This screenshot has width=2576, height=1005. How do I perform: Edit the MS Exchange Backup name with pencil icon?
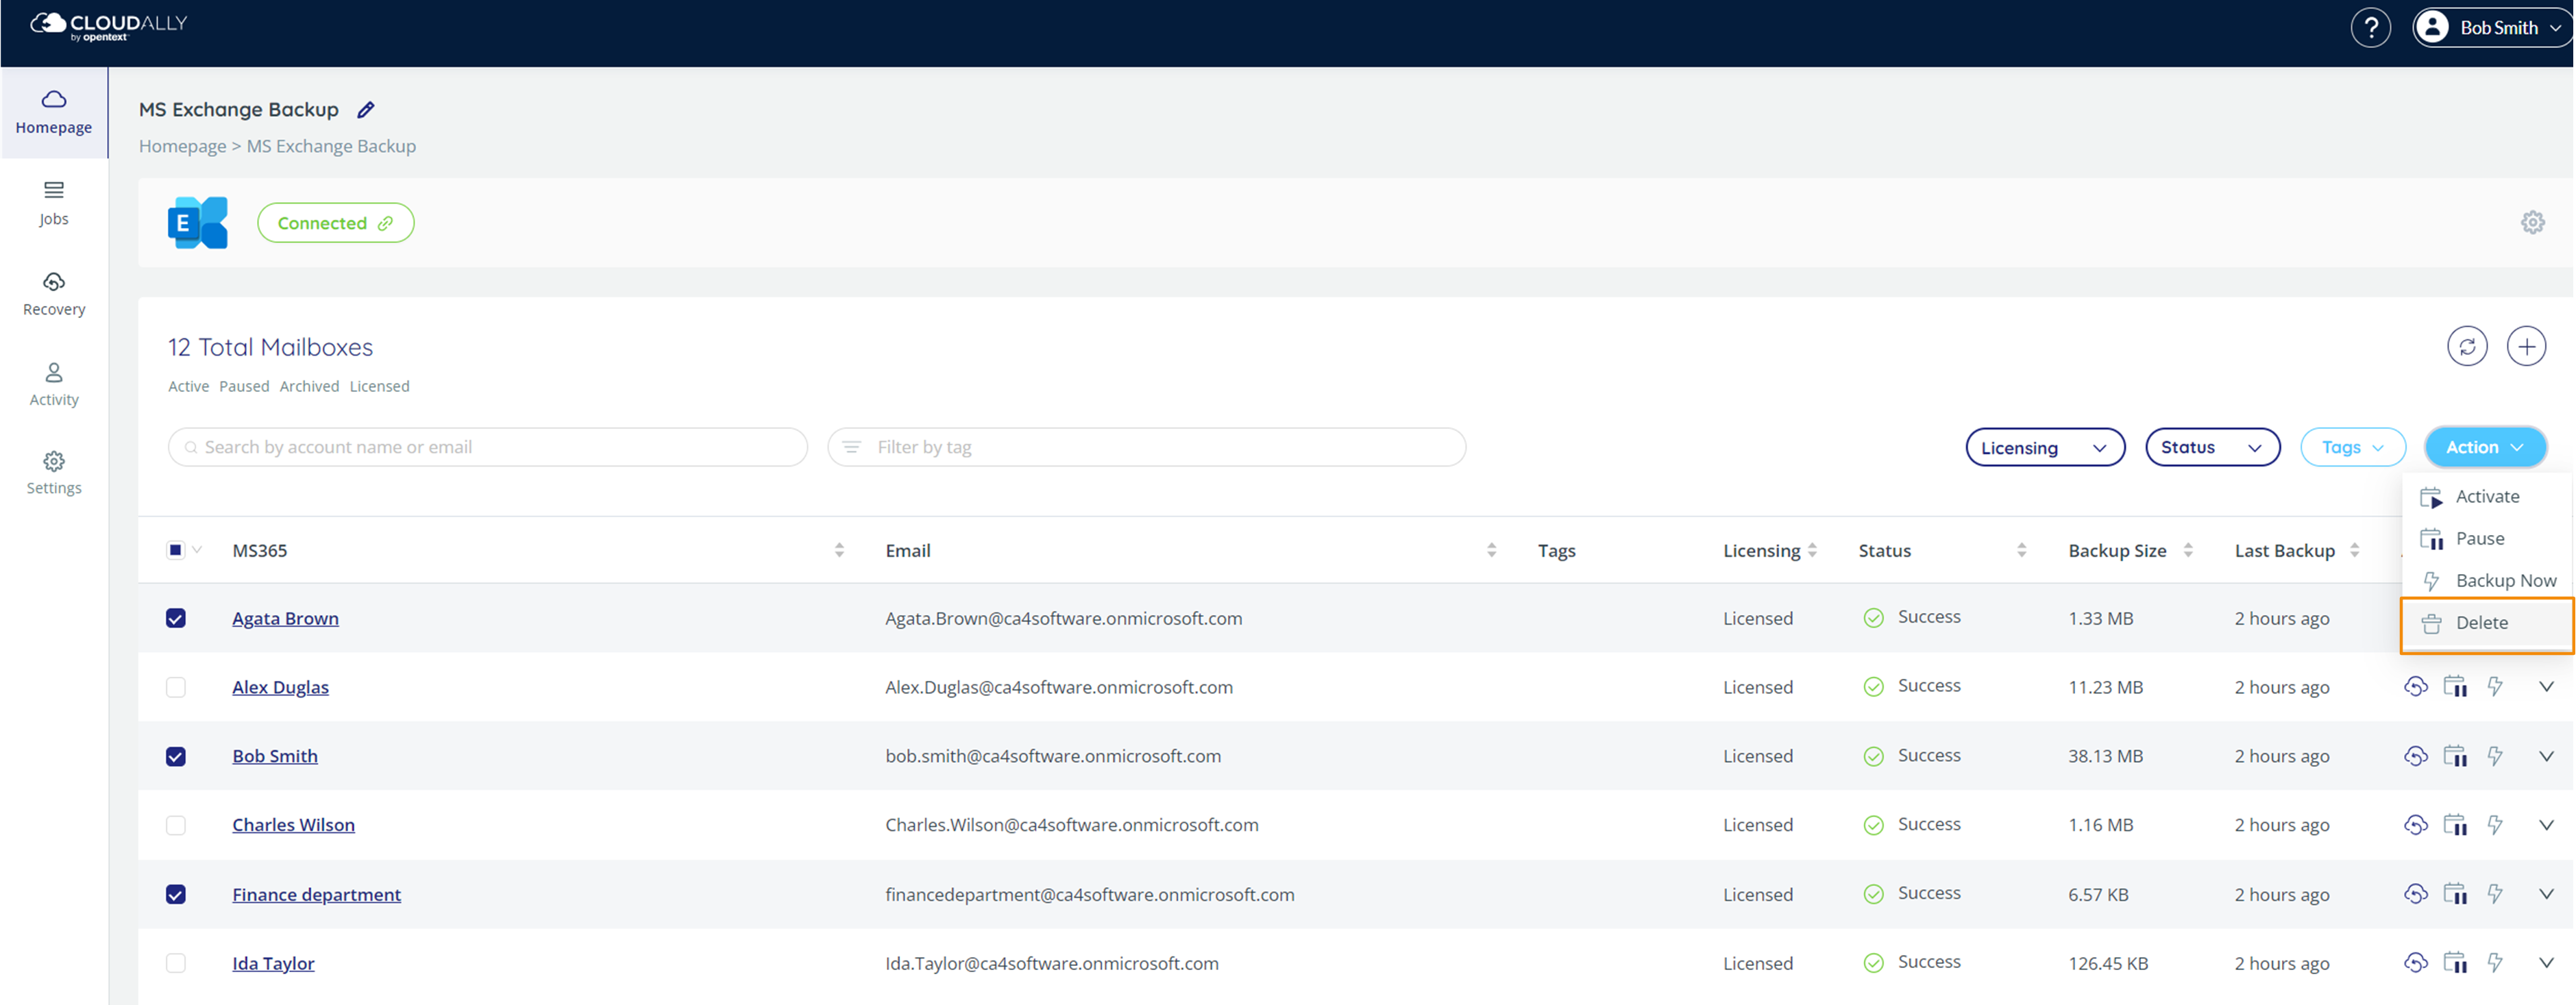coord(366,110)
